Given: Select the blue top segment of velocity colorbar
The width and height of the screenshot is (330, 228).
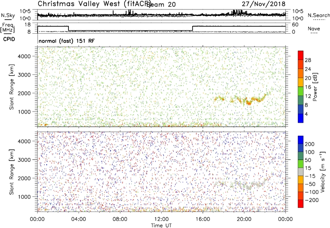Looking at the screenshot, I should [x=301, y=140].
